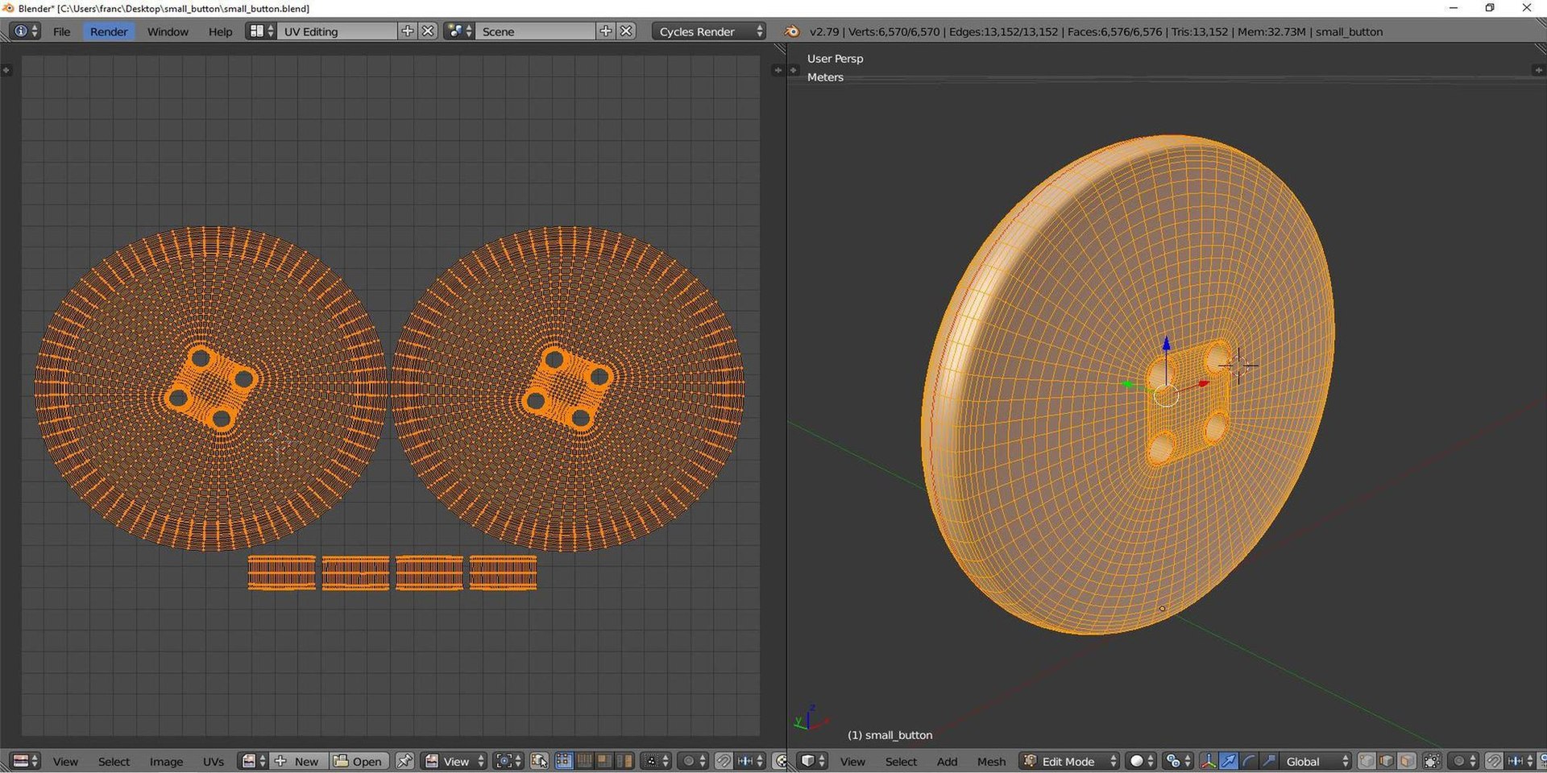Click New image button
This screenshot has width=1547, height=773.
coord(297,761)
